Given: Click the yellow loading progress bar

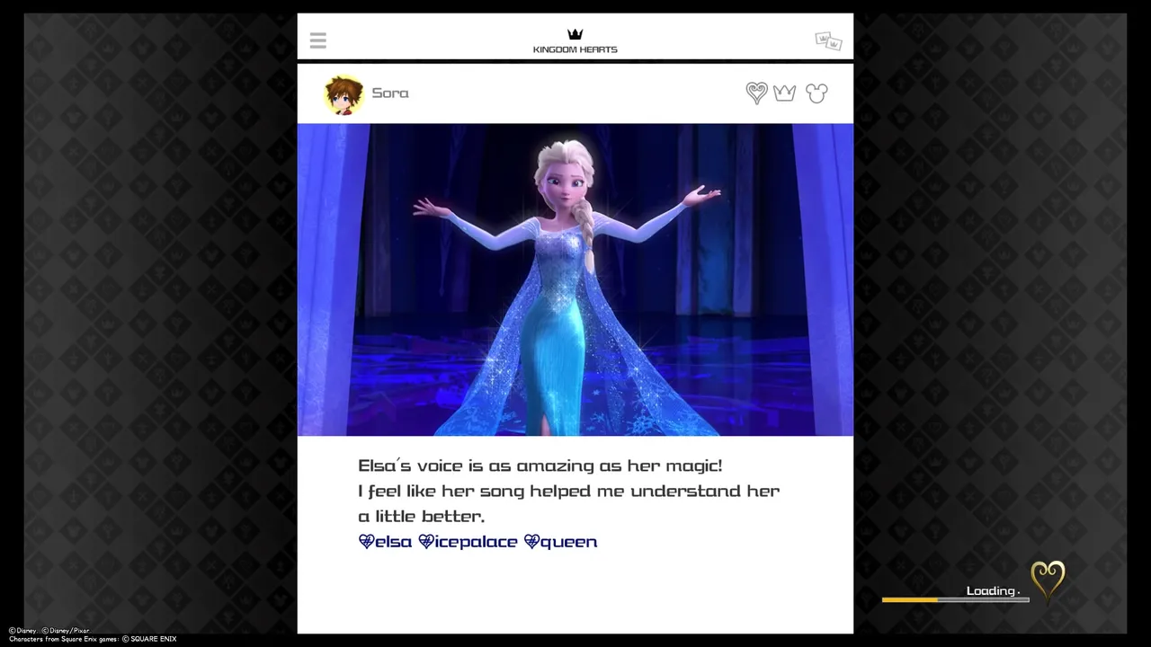Looking at the screenshot, I should pyautogui.click(x=910, y=599).
